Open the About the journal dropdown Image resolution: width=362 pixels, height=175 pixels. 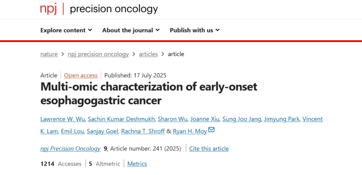click(131, 30)
